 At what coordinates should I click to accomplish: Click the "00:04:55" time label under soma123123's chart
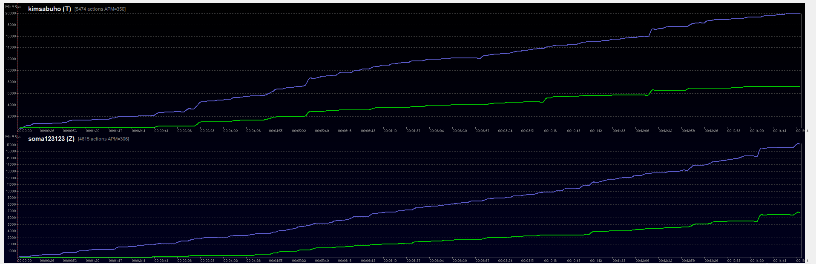pyautogui.click(x=276, y=261)
